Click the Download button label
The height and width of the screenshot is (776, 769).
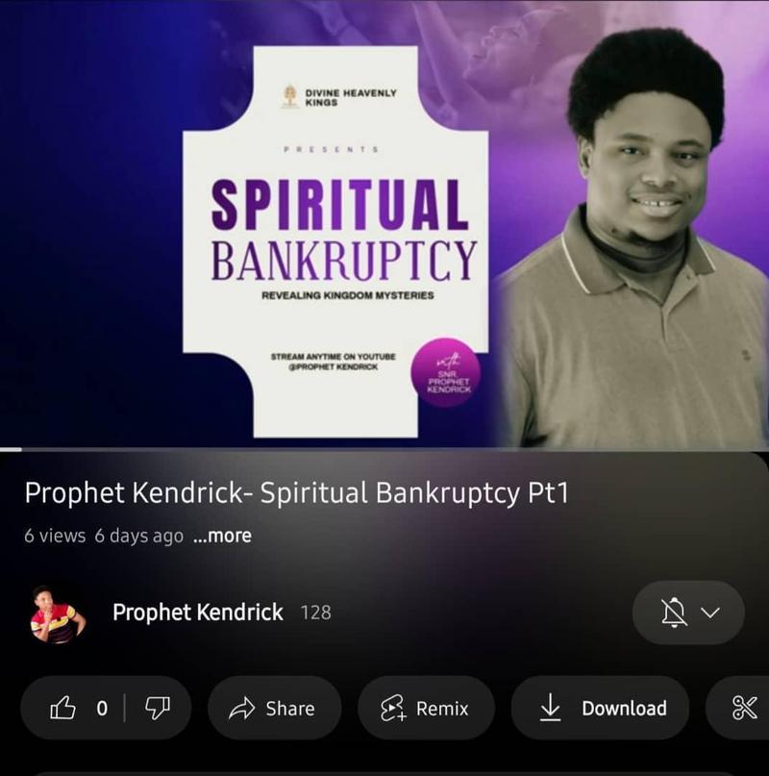pos(624,708)
